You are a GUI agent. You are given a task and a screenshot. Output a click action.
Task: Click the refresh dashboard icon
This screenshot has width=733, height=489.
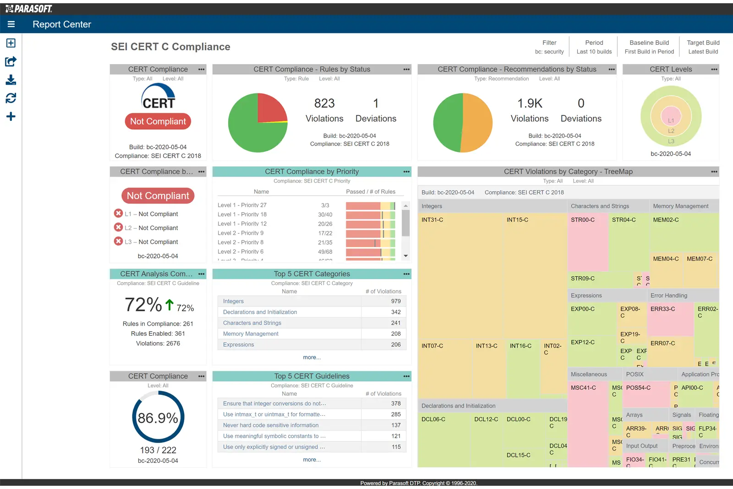11,98
